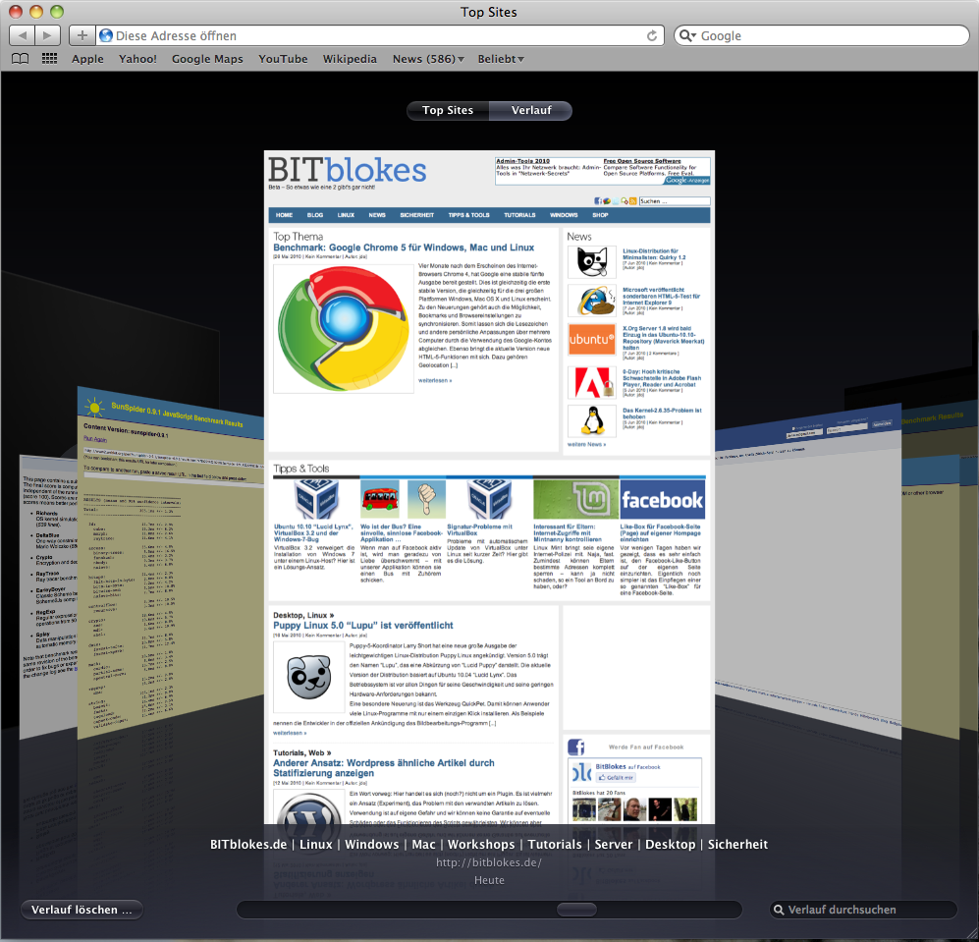Focus the Google search field
This screenshot has height=942, width=979.
coord(822,35)
